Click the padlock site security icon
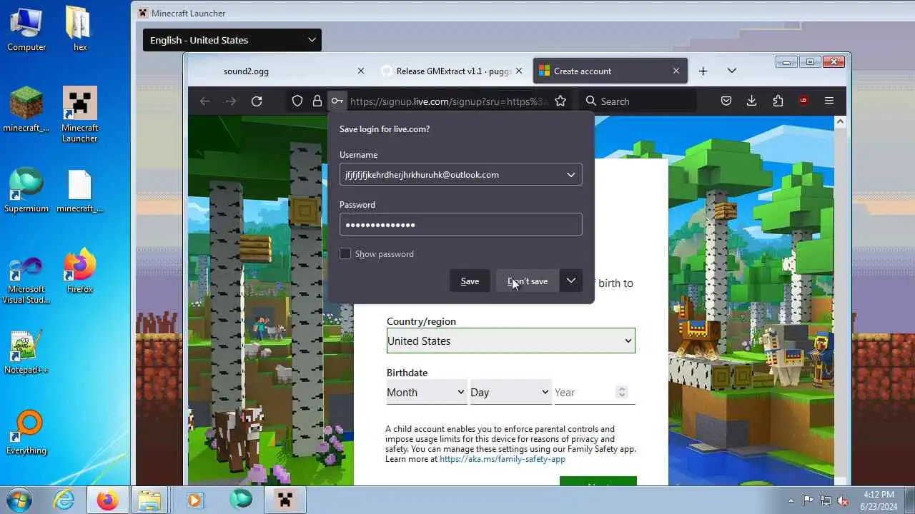 coord(317,101)
